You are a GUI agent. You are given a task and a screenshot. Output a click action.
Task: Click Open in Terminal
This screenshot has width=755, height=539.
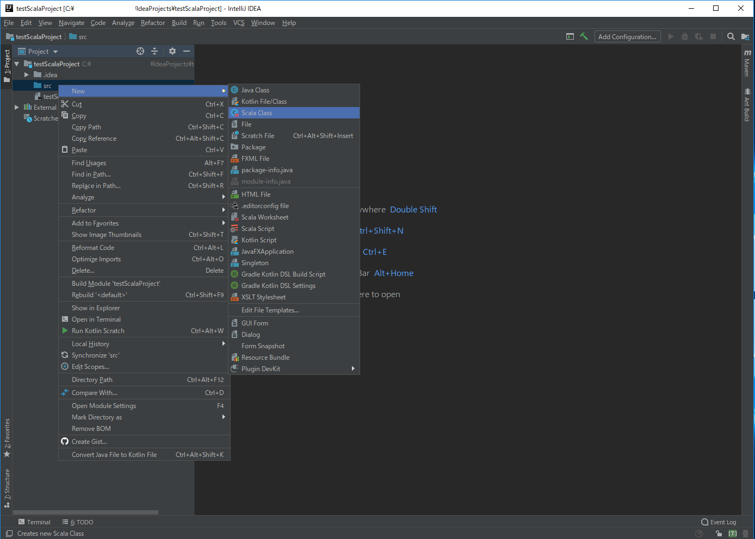[x=144, y=319]
